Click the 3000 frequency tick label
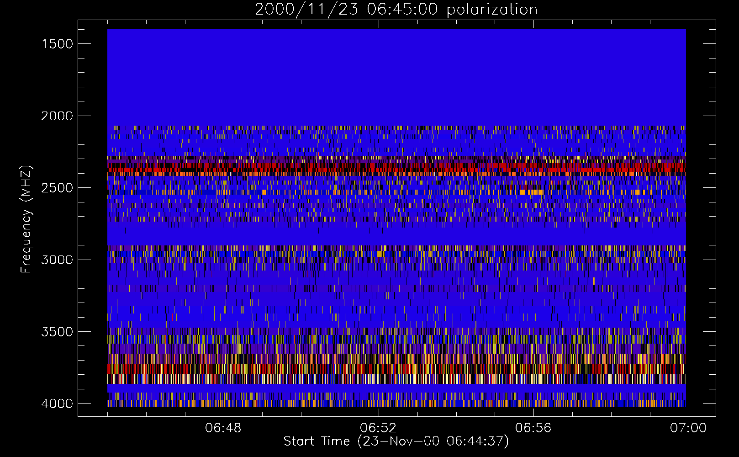Image resolution: width=739 pixels, height=457 pixels. point(57,260)
